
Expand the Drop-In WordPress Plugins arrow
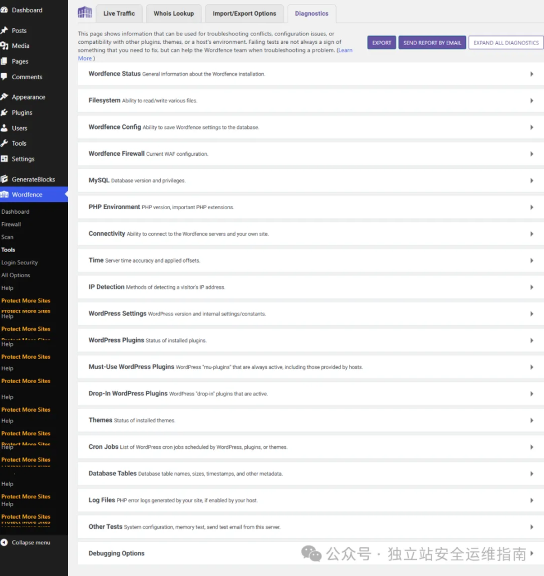tap(532, 393)
